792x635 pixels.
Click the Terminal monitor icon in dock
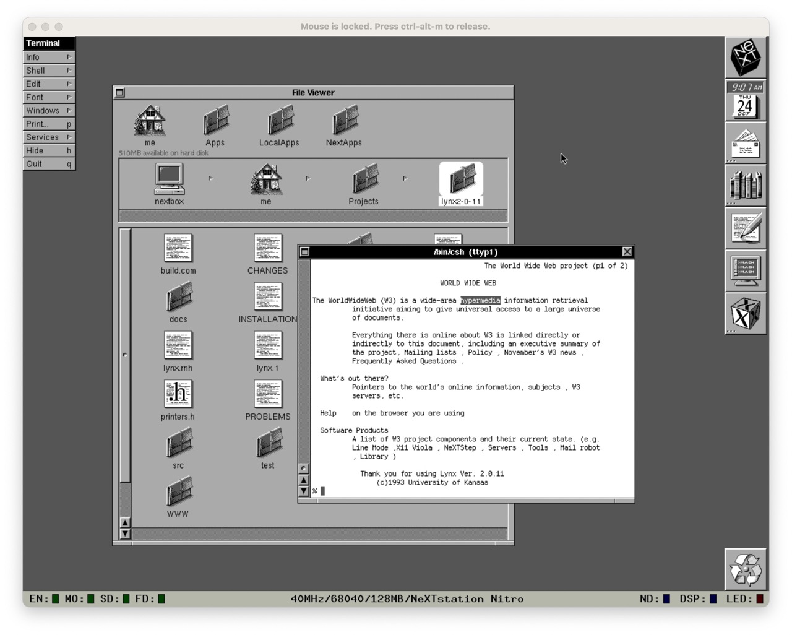(x=746, y=271)
